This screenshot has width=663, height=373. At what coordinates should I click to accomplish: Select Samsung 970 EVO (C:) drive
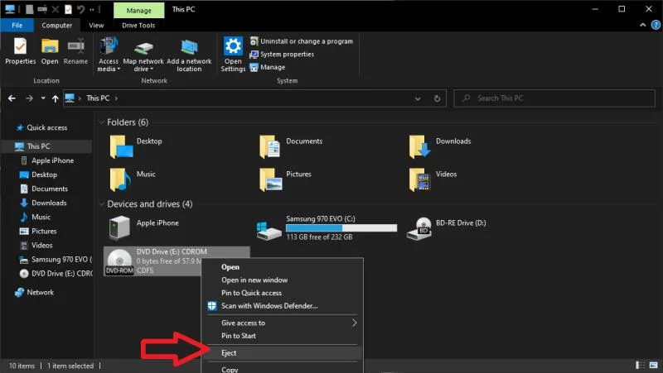pos(327,227)
